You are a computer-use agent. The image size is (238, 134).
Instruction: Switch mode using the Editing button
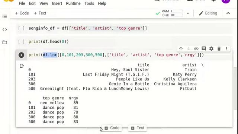pos(208,13)
